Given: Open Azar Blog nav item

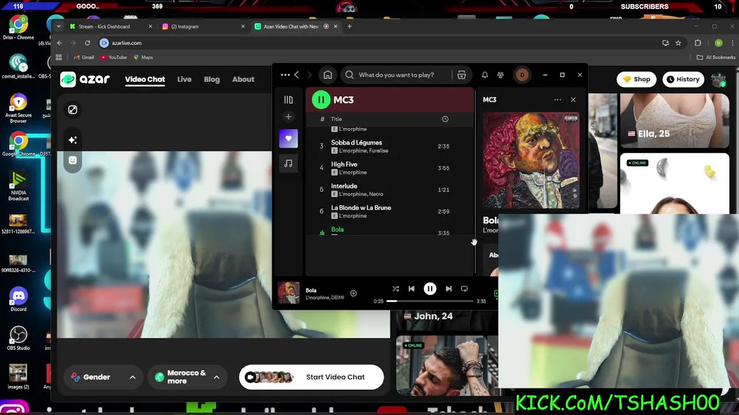Looking at the screenshot, I should click(212, 80).
